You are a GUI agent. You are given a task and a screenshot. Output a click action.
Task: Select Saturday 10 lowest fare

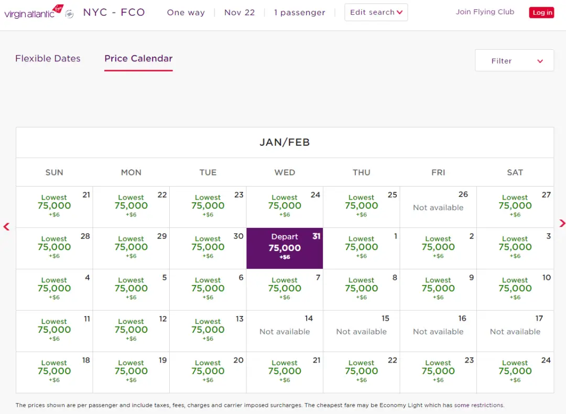click(515, 289)
